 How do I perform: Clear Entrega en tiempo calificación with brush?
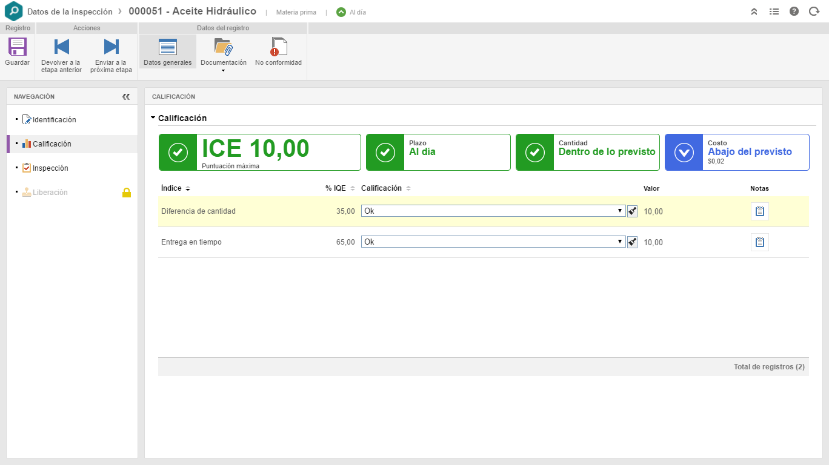632,242
